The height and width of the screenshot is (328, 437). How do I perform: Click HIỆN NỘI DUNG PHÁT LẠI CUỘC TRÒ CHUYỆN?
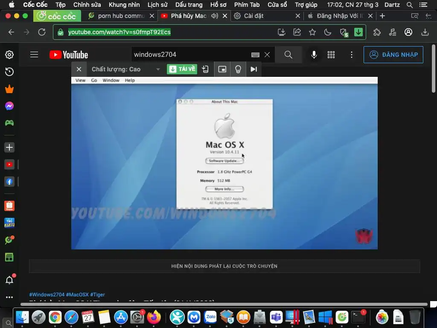224,266
